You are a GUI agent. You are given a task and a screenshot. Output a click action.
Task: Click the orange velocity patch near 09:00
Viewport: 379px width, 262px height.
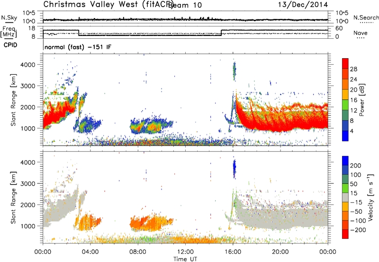pos(151,223)
